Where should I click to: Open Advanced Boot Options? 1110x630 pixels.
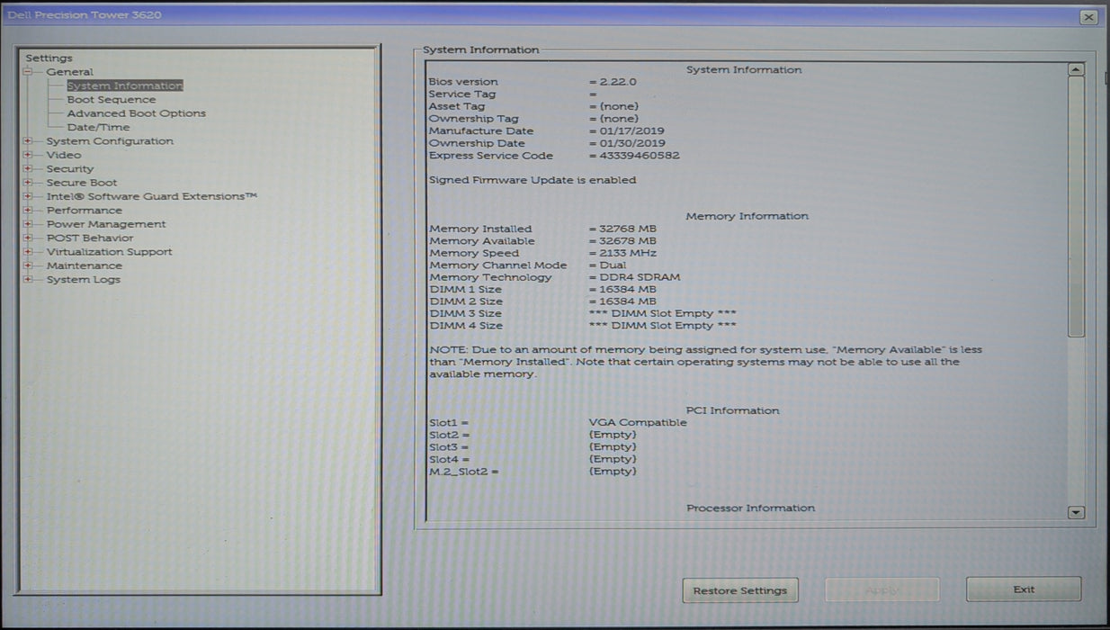(x=137, y=113)
